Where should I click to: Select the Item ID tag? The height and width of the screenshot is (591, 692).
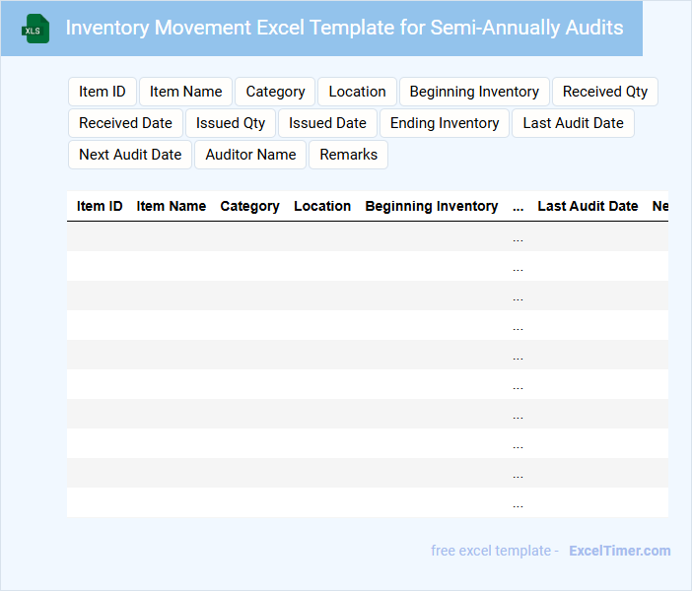[x=103, y=92]
